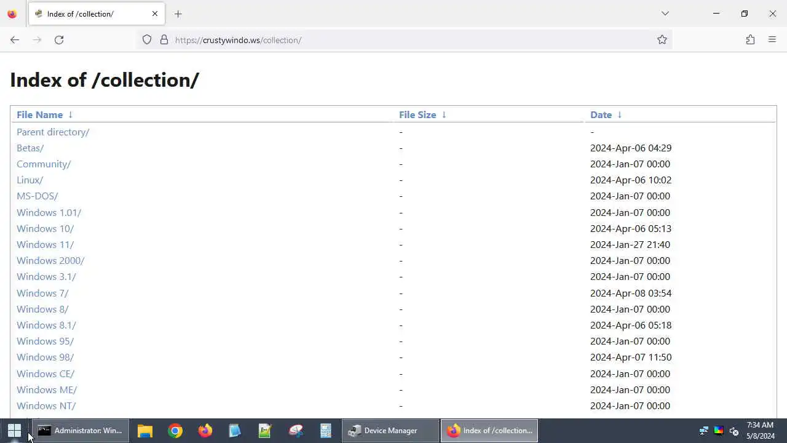Click date 2024-Jan-27 21:40 for Windows 11
Screen dimensions: 787x443
tap(630, 245)
